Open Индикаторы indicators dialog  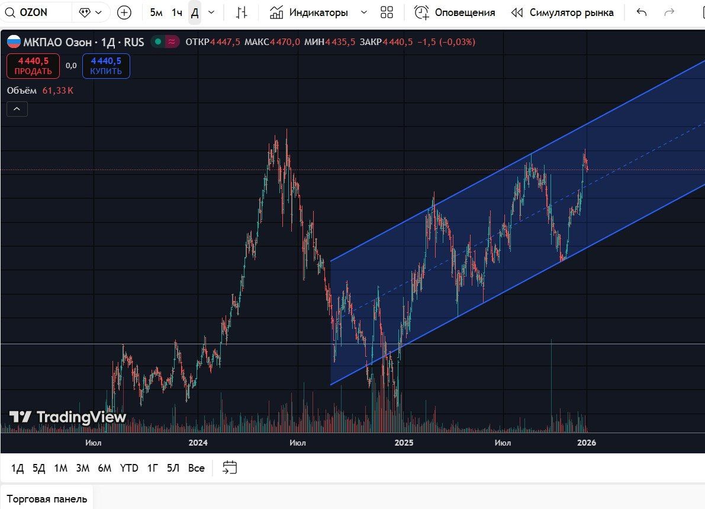coord(309,12)
